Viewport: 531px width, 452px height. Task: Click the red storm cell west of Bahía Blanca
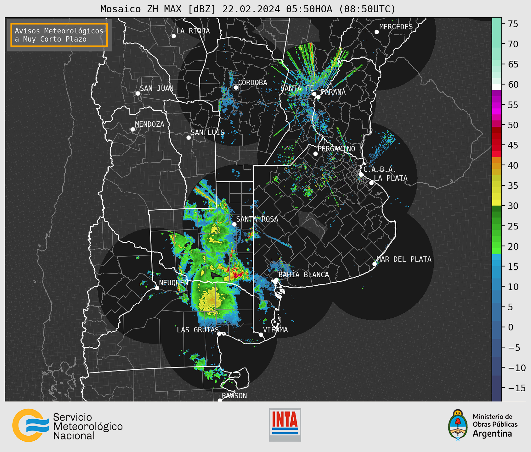click(x=237, y=274)
